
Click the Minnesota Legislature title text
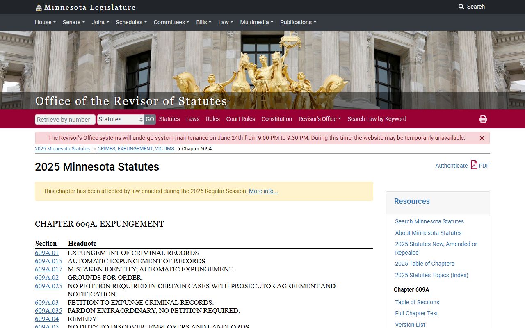point(90,7)
